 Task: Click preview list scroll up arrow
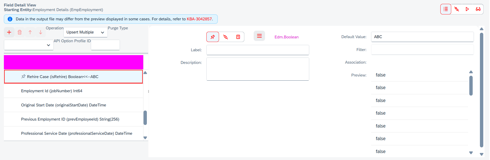(471, 72)
